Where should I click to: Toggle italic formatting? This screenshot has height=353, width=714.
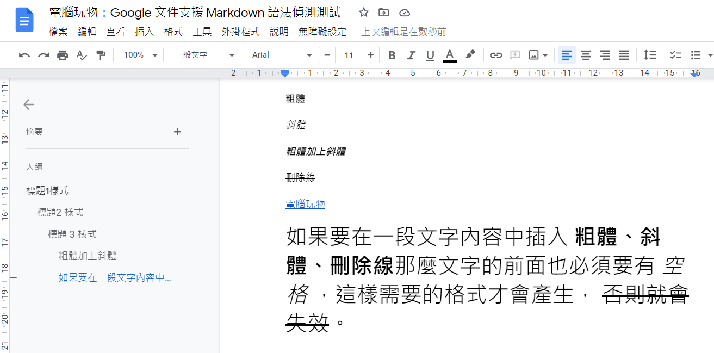(411, 55)
